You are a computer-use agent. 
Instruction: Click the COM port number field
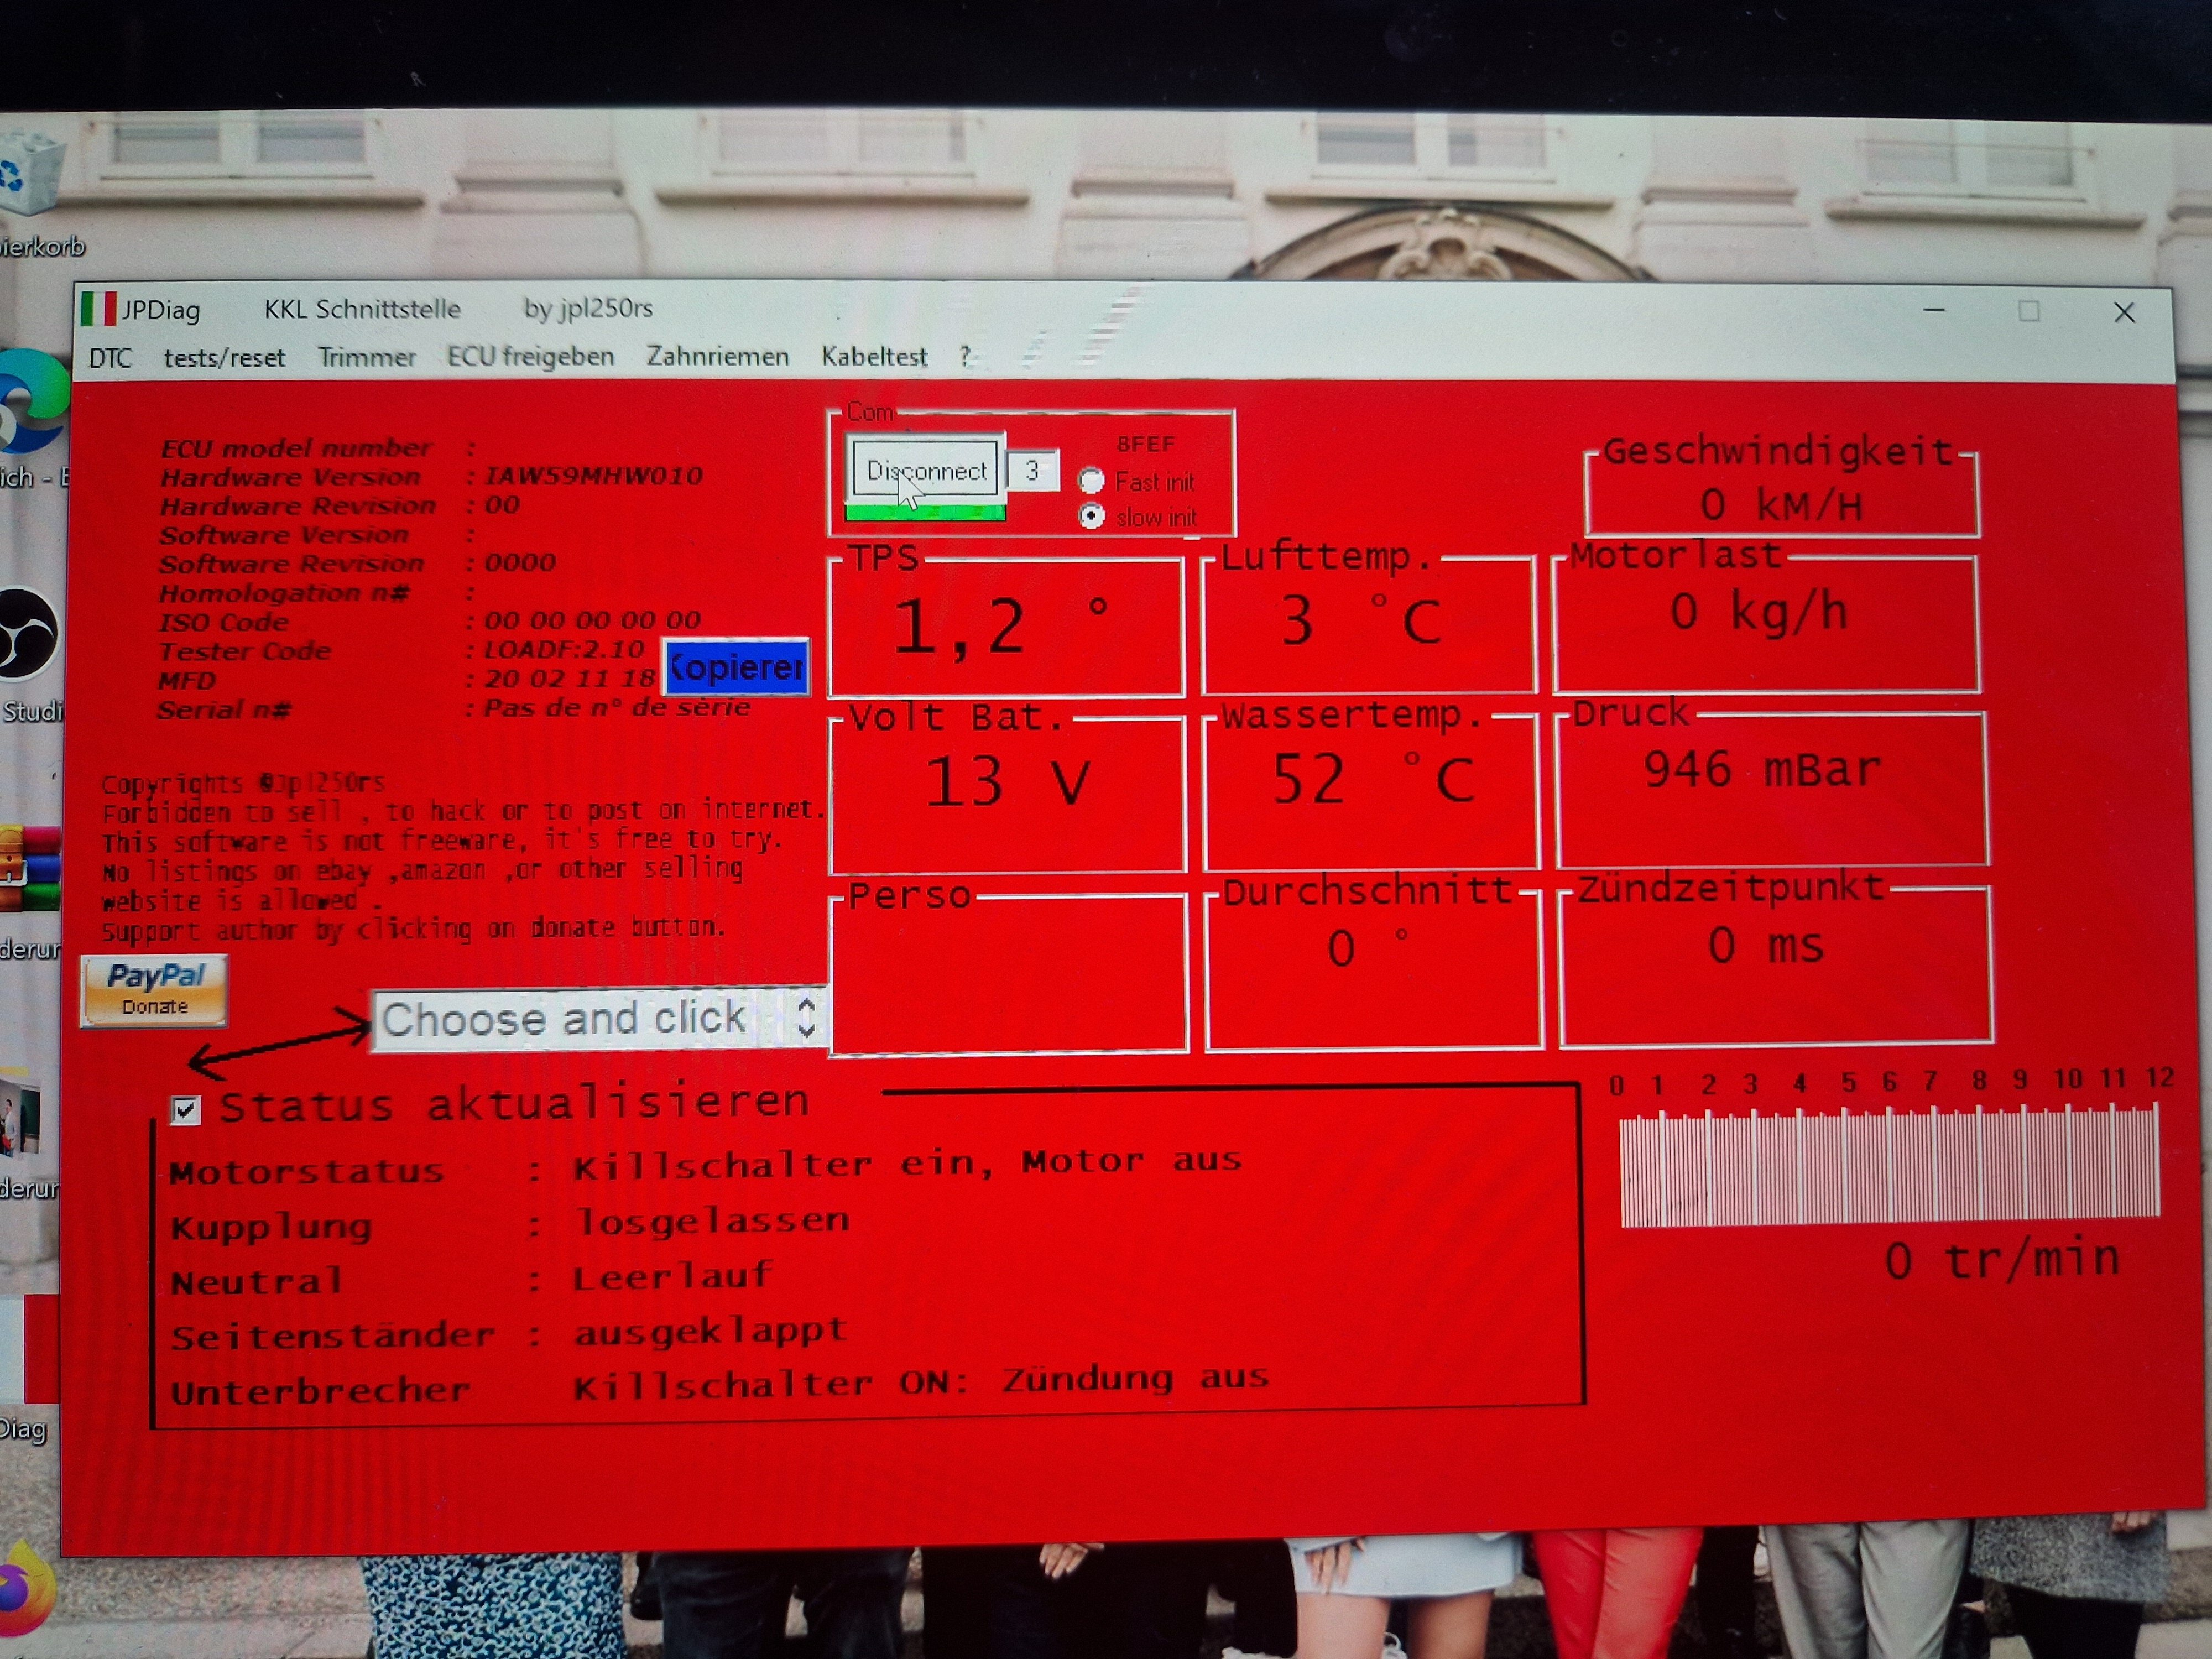[1032, 471]
